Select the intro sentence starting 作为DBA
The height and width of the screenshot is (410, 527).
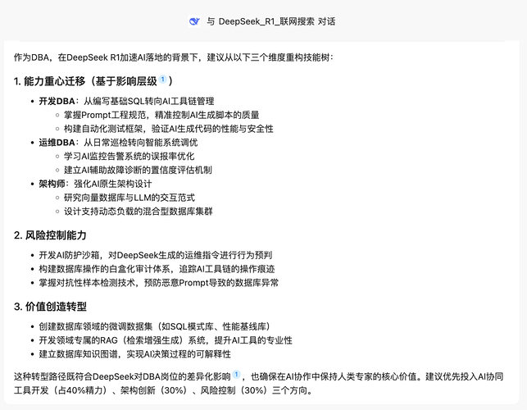pyautogui.click(x=174, y=57)
